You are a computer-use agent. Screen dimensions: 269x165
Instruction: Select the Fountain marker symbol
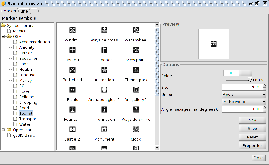click(x=73, y=109)
